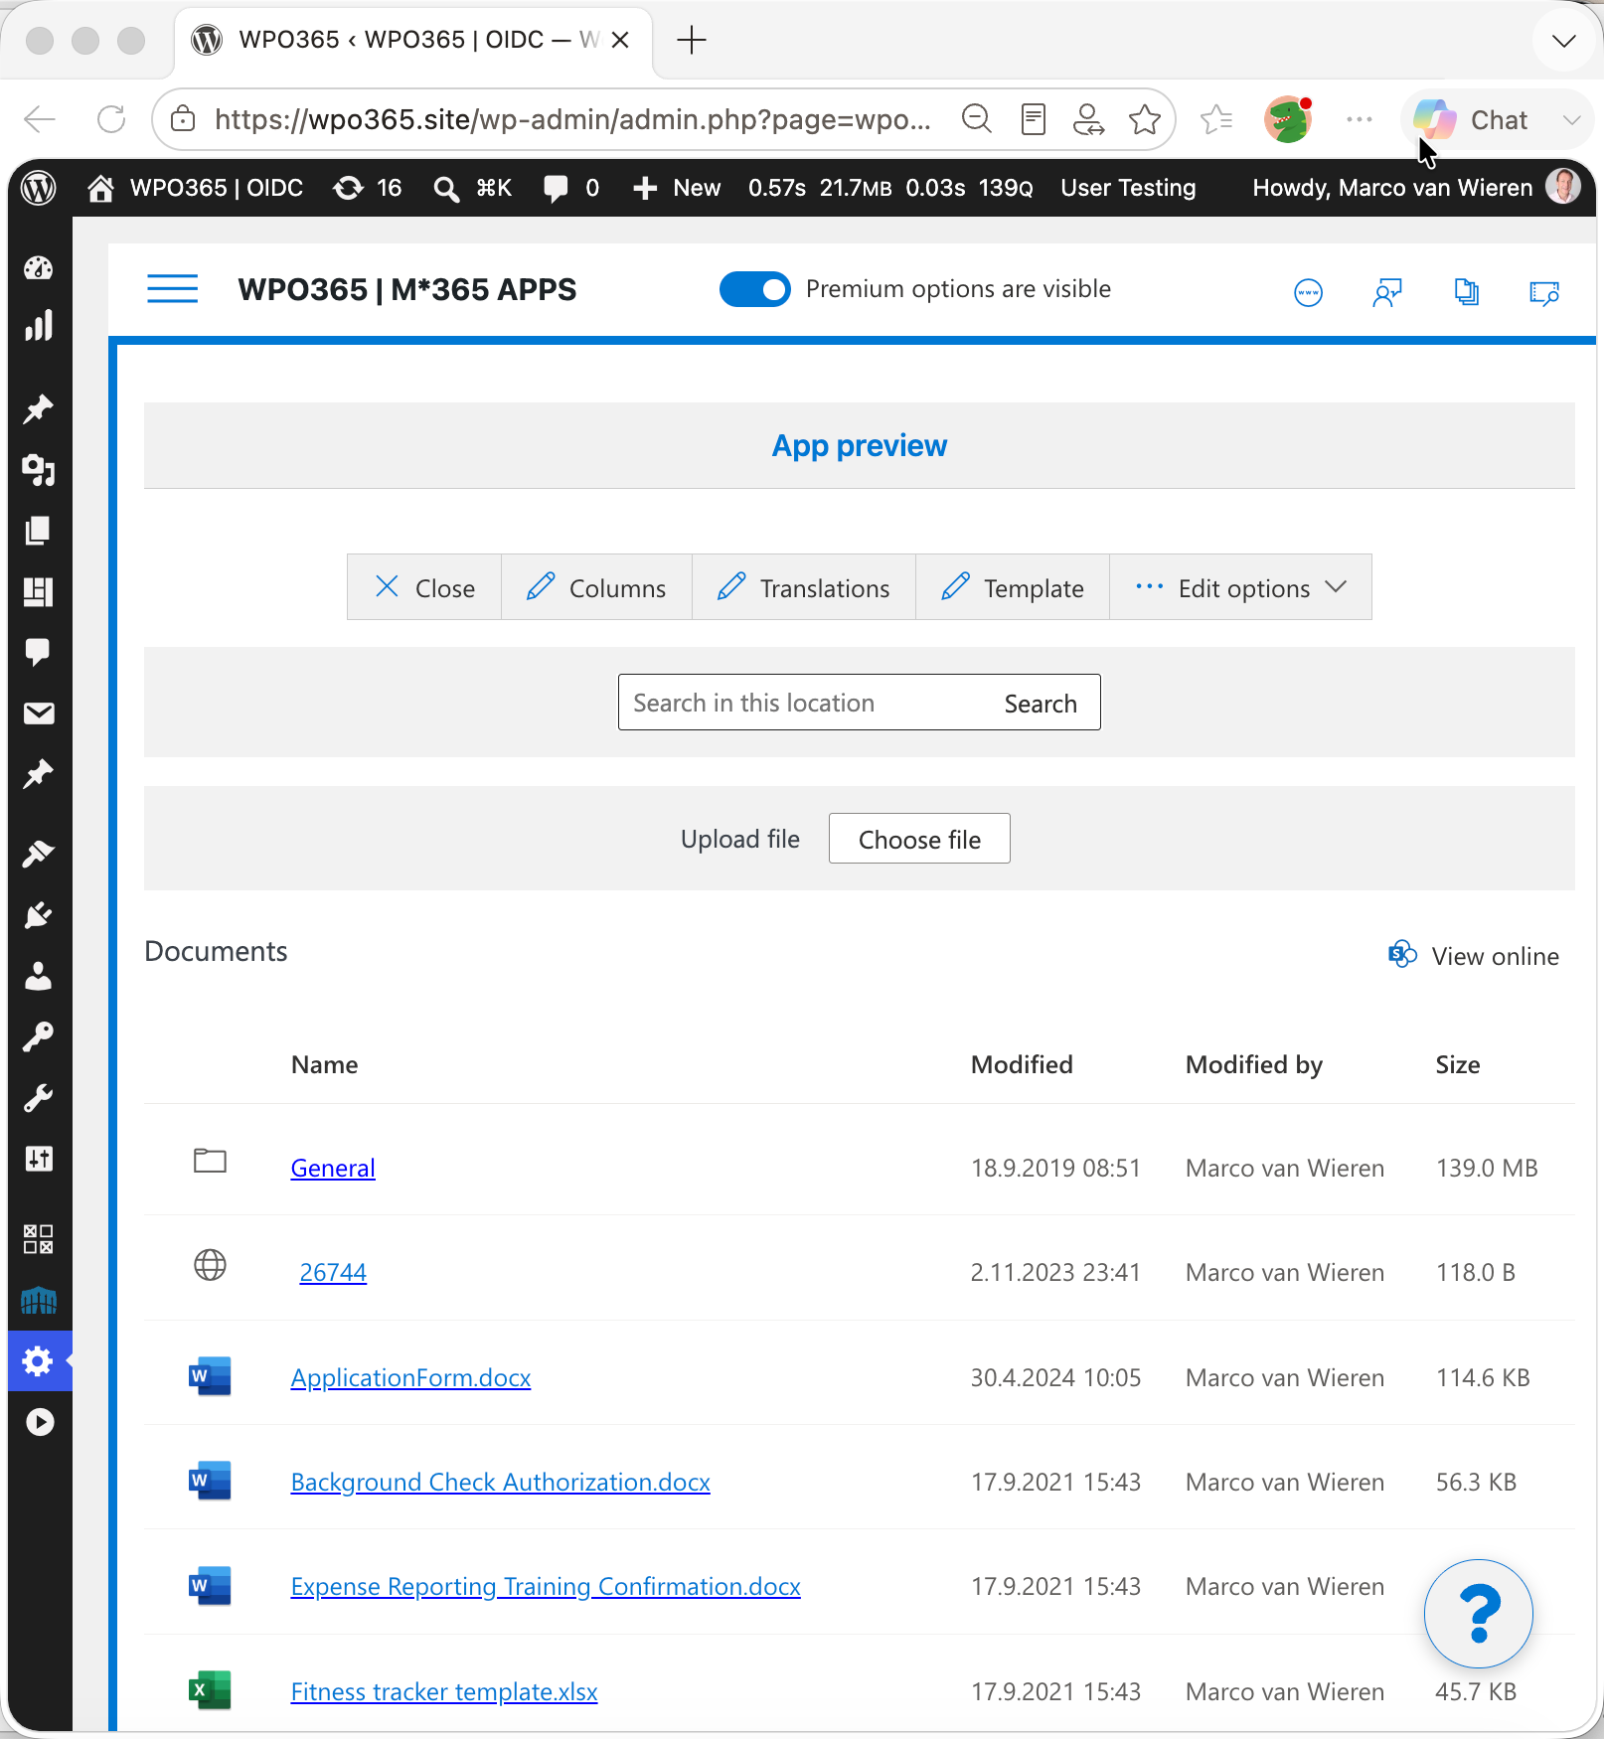Open the 26744 link
Image resolution: width=1604 pixels, height=1739 pixels.
(x=333, y=1272)
